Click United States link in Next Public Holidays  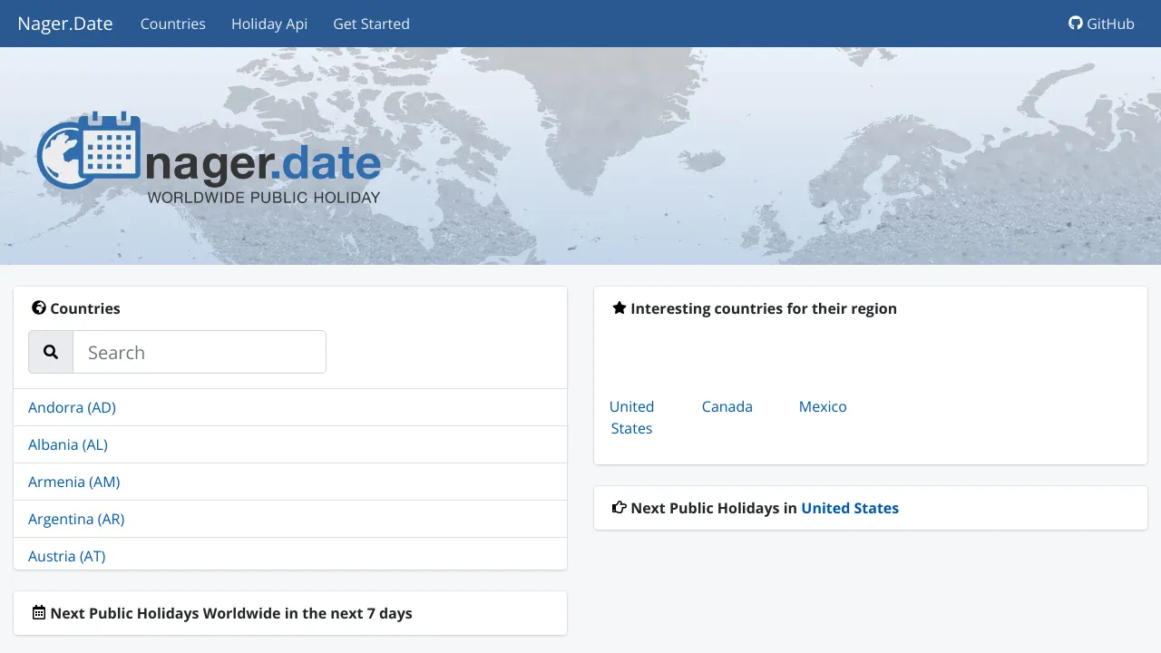tap(850, 508)
